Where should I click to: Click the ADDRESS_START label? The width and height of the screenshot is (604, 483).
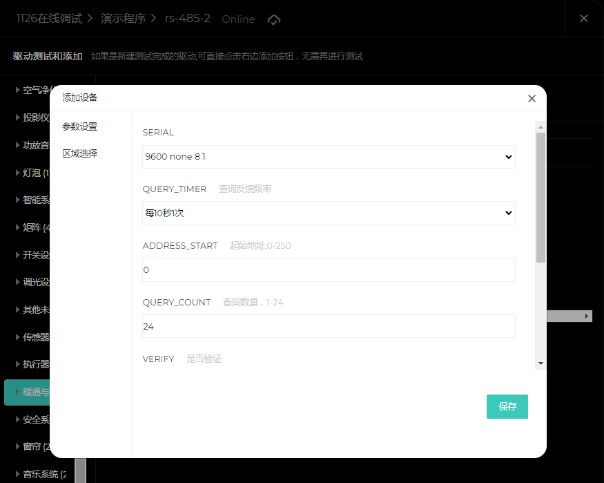coord(180,246)
